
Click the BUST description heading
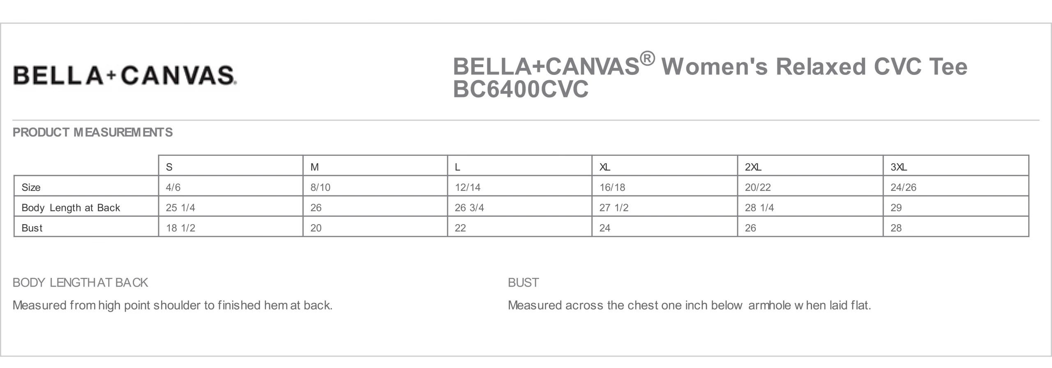pos(523,282)
